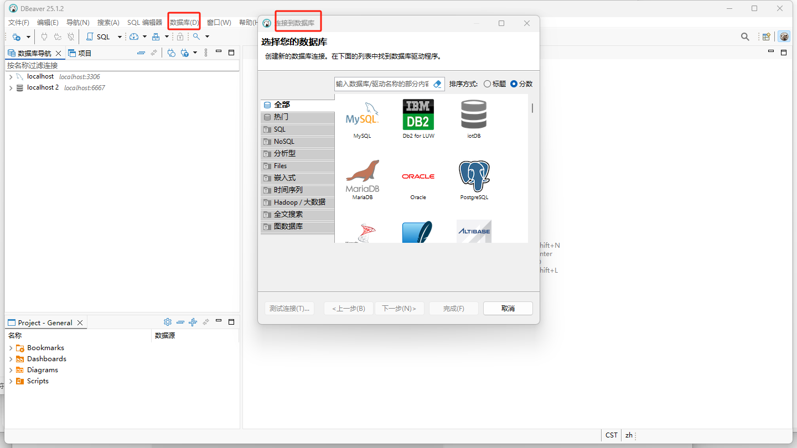Viewport: 797px width, 448px height.
Task: Select the NoSQL category
Action: (298, 142)
